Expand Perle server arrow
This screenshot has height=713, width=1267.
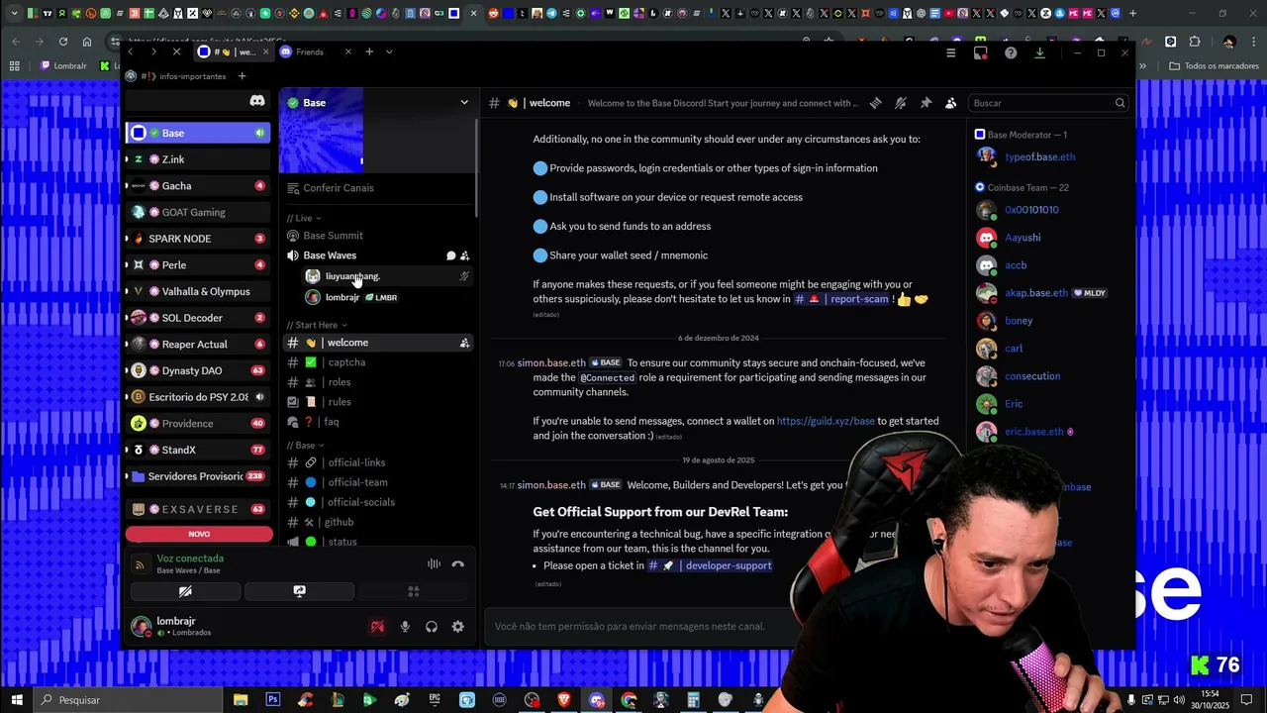pyautogui.click(x=128, y=265)
